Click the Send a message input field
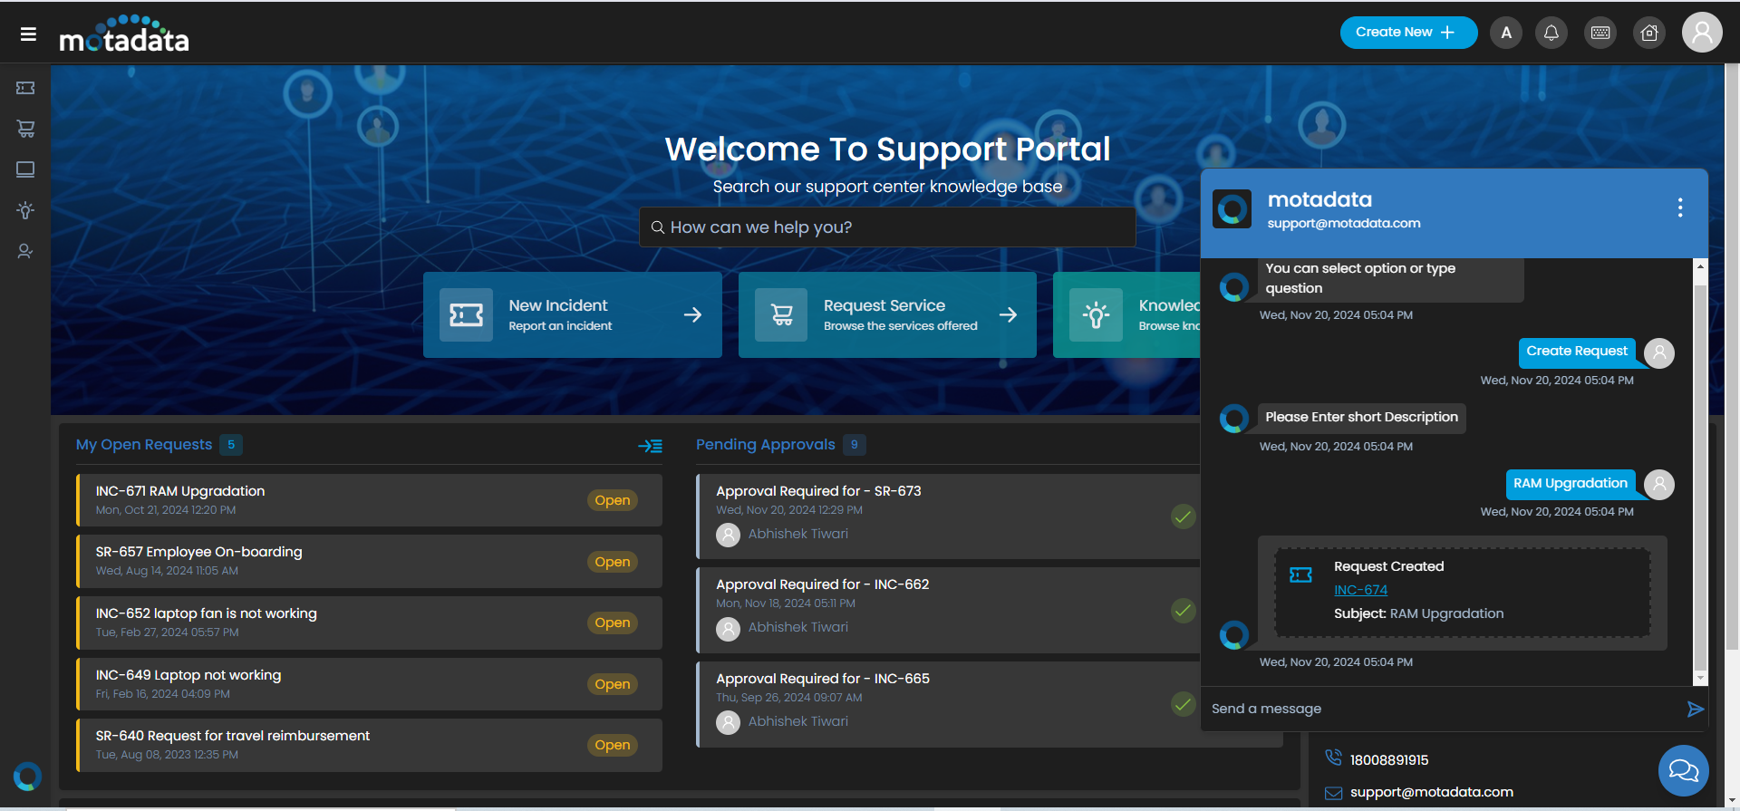Screen dimensions: 1740x811 point(1441,709)
